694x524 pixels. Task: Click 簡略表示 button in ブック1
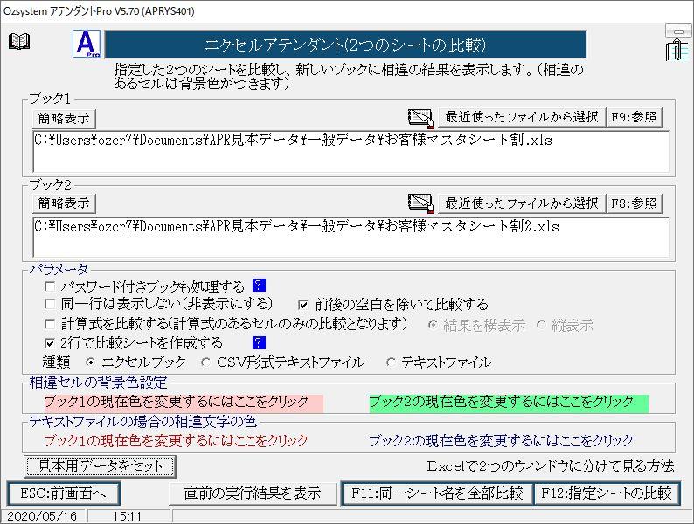[x=64, y=118]
